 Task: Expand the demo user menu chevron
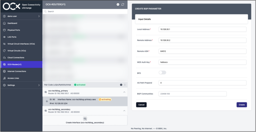[39, 16]
